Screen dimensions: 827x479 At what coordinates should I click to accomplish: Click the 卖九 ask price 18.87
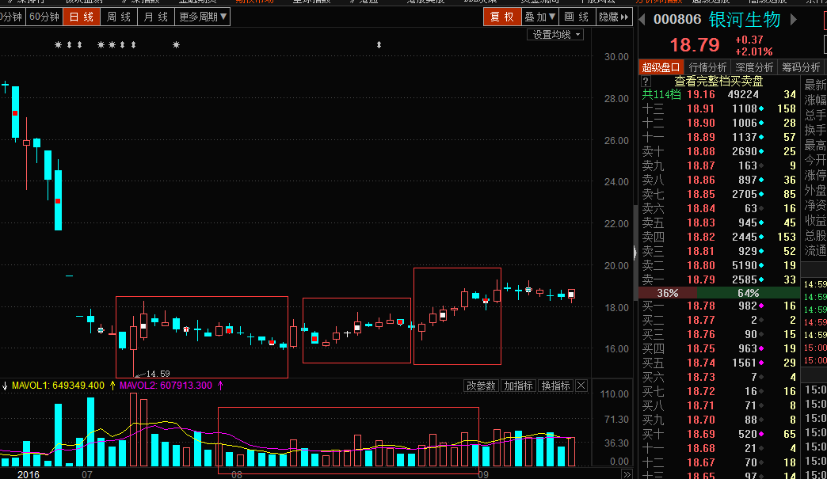[701, 166]
